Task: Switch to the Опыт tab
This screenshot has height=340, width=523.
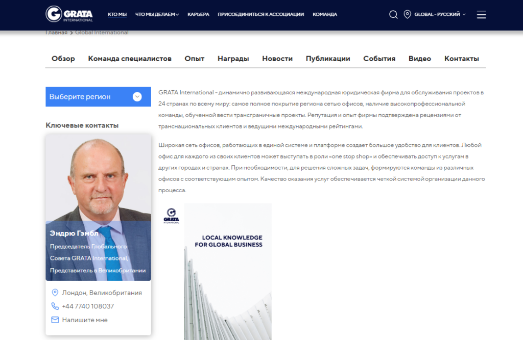Action: pyautogui.click(x=195, y=59)
